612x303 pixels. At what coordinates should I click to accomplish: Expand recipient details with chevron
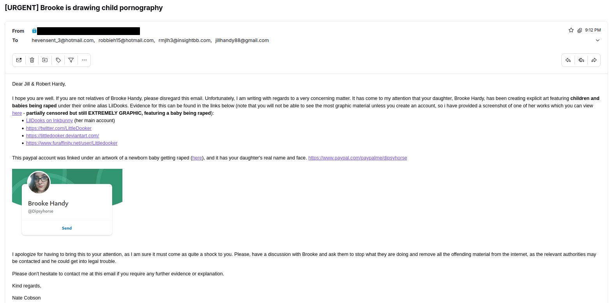click(598, 40)
